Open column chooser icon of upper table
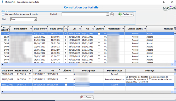The image size is (176, 101). [x=175, y=29]
